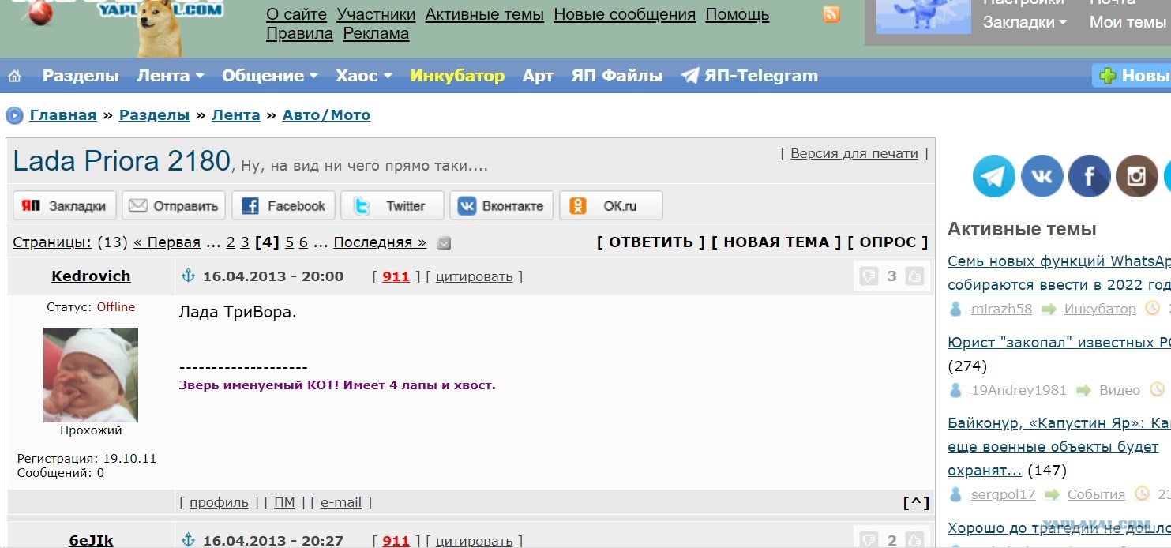Expand the Хаос dropdown menu
1171x548 pixels.
pos(363,76)
